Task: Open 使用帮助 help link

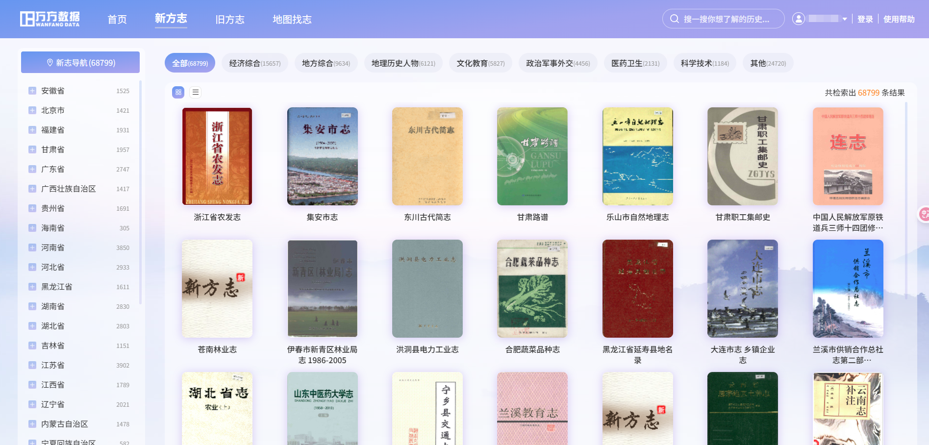Action: (x=899, y=19)
